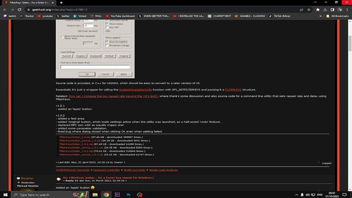
Task: Download FilterKeysSetter_source_1.0.1.zip
Action: pyautogui.click(x=81, y=147)
